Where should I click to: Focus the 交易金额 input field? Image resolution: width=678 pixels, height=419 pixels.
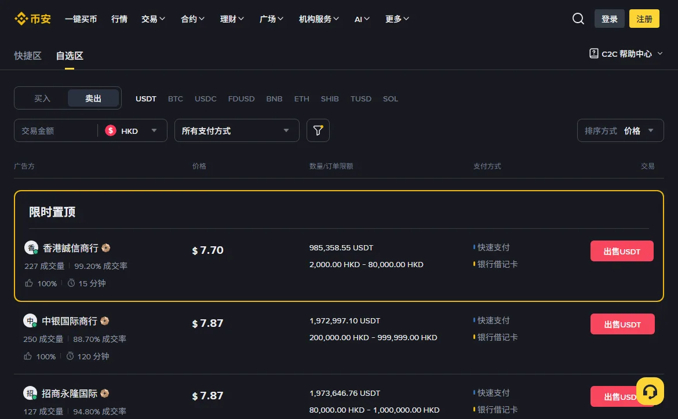pos(56,130)
